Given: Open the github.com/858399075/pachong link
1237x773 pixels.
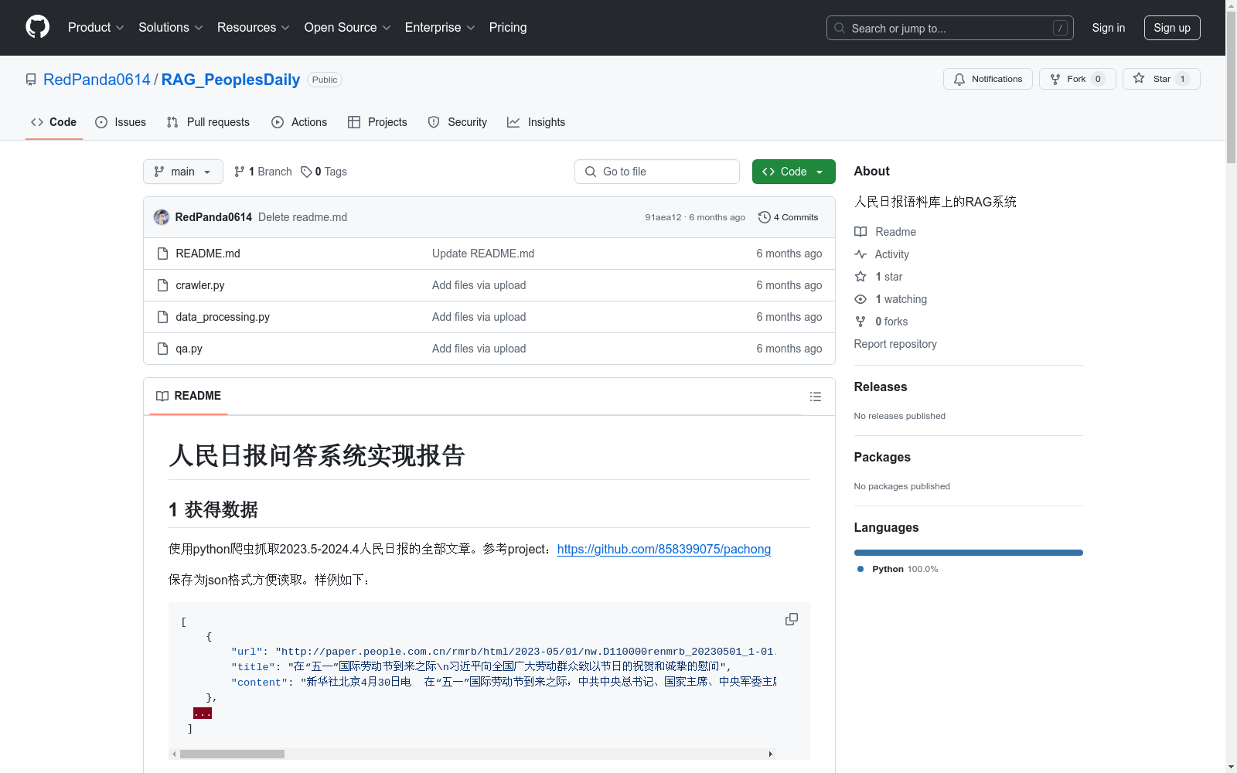Looking at the screenshot, I should pyautogui.click(x=664, y=549).
